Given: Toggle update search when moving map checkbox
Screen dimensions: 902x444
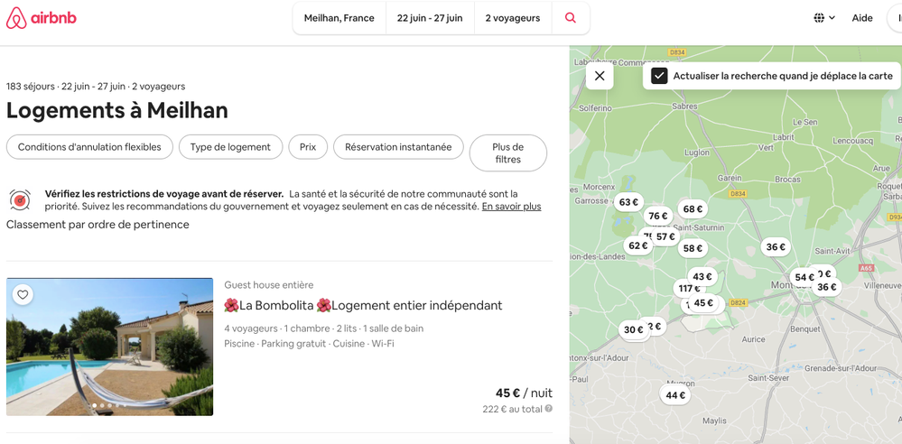Looking at the screenshot, I should coord(659,76).
